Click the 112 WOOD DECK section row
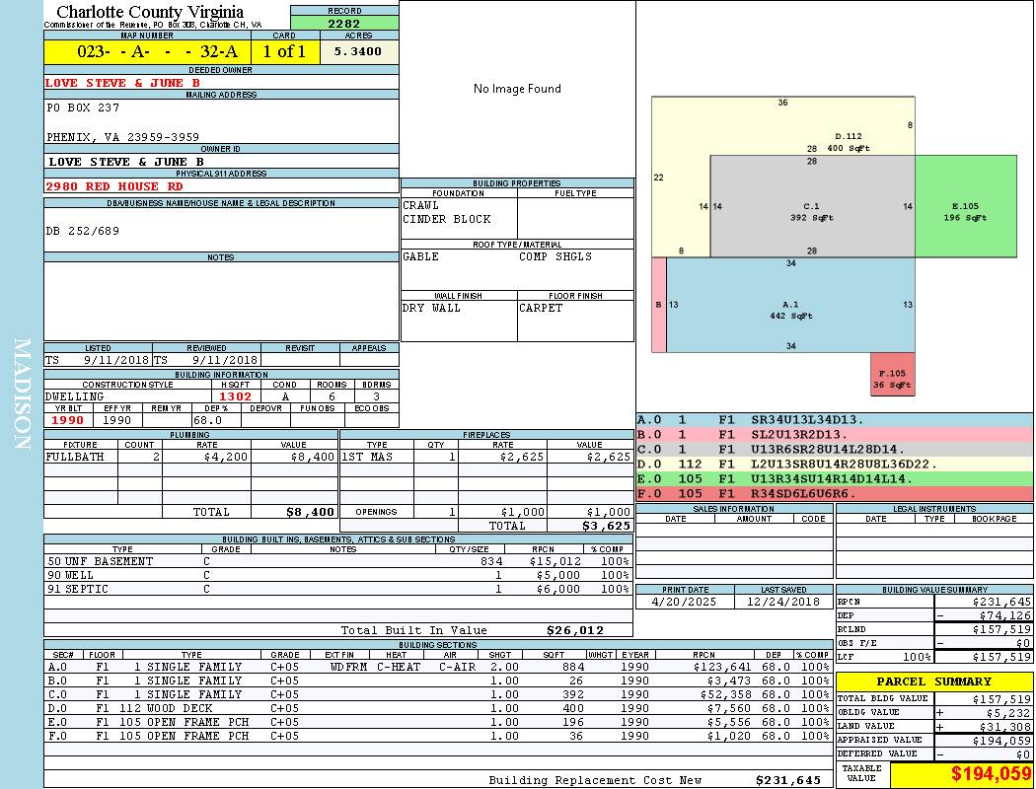Viewport: 1036px width, 789px height. coord(438,708)
